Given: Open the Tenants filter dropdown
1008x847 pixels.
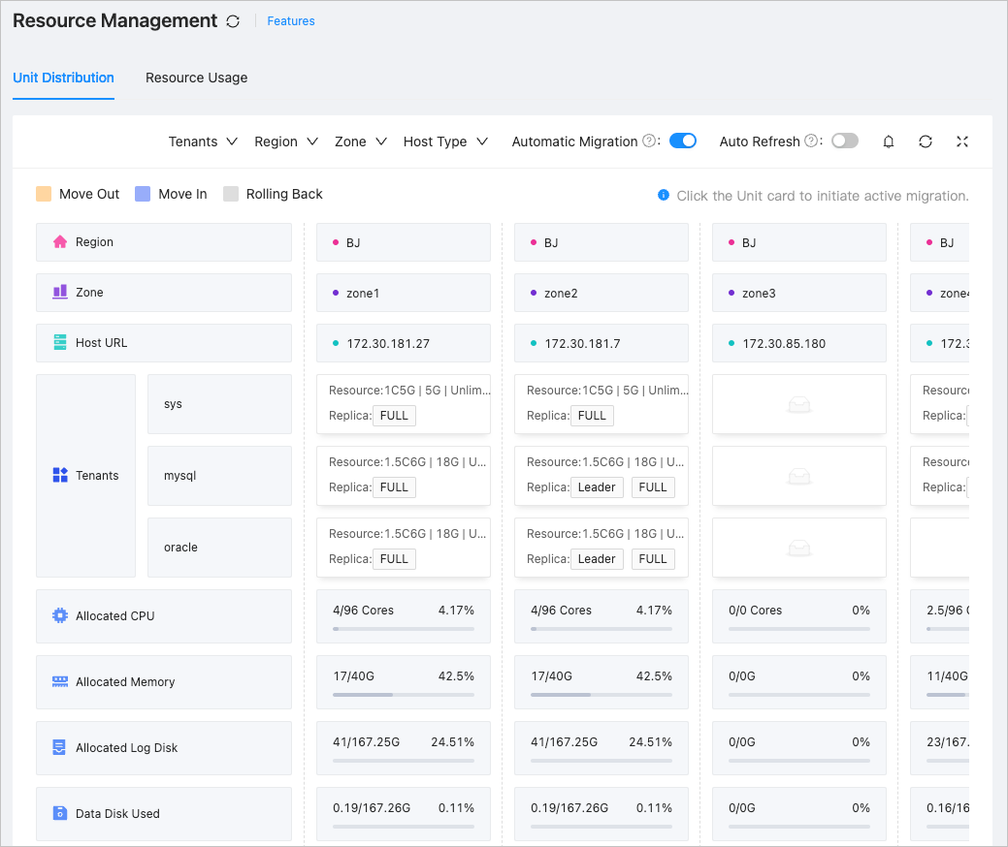Looking at the screenshot, I should coord(203,141).
